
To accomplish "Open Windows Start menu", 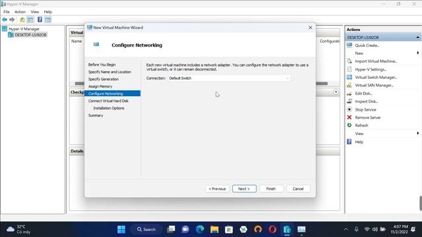I will point(121,229).
